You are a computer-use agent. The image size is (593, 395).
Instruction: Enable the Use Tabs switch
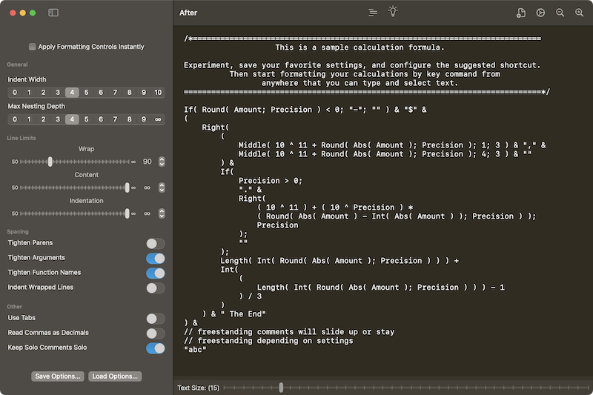point(156,319)
